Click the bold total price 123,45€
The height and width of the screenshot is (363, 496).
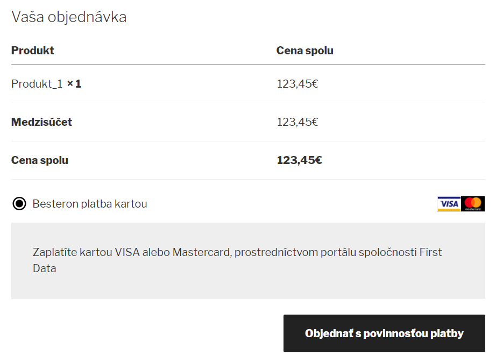pos(300,160)
